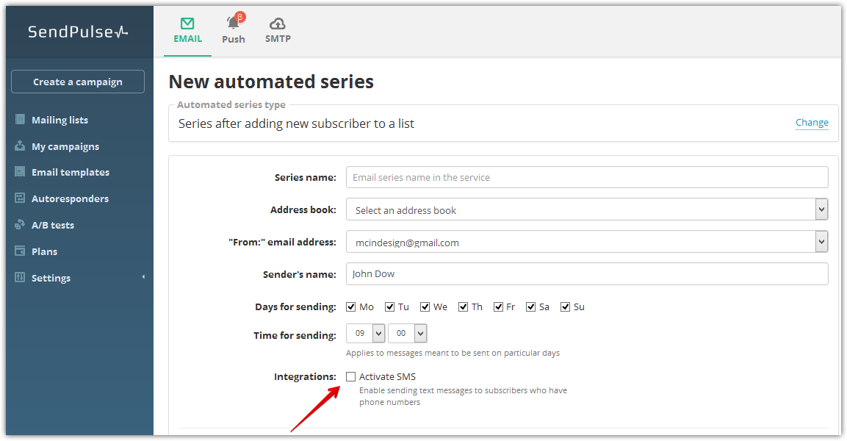Click the Mailing lists sidebar icon
Screen dimensions: 847x441
20,120
